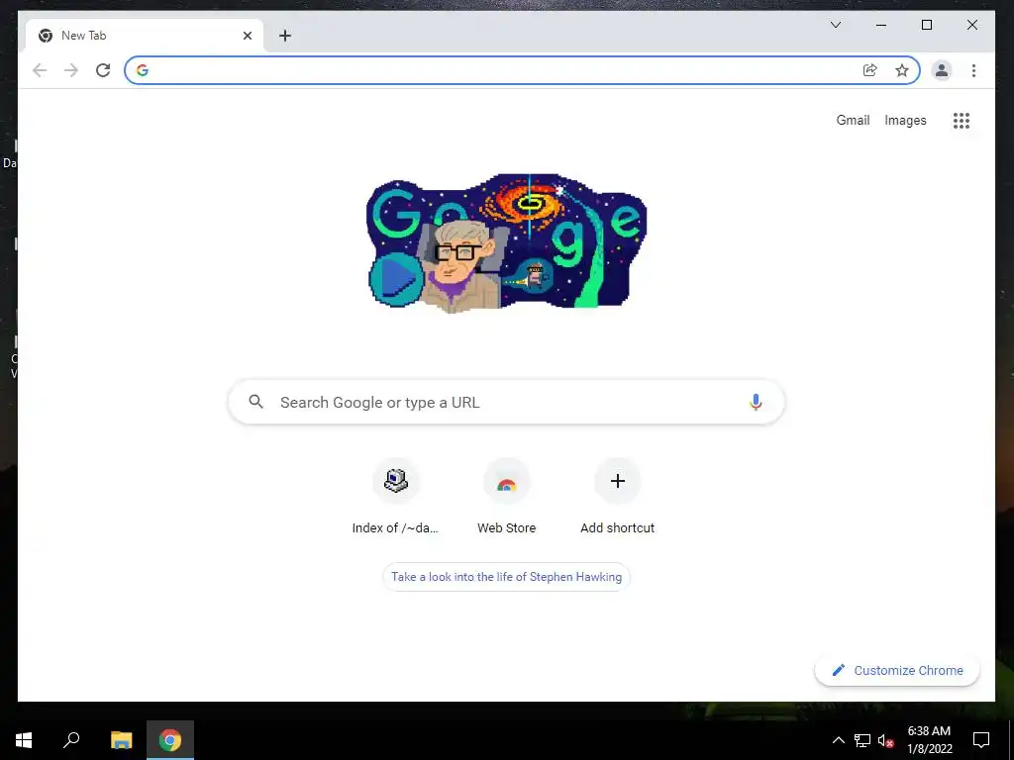Open the profile avatar icon
The height and width of the screenshot is (760, 1014).
tap(942, 70)
